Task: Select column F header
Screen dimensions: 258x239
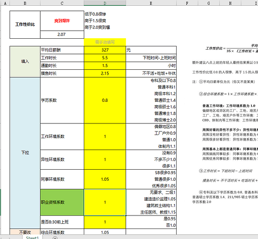Action: [x=187, y=3]
